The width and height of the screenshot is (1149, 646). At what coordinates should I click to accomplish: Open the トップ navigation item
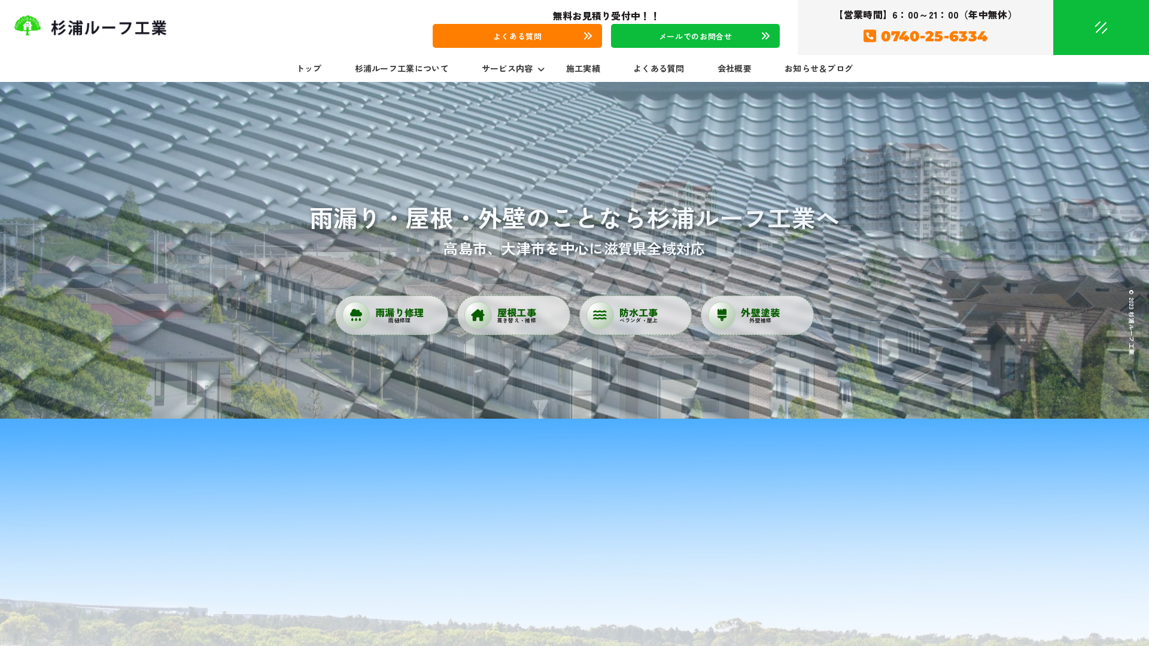point(309,69)
